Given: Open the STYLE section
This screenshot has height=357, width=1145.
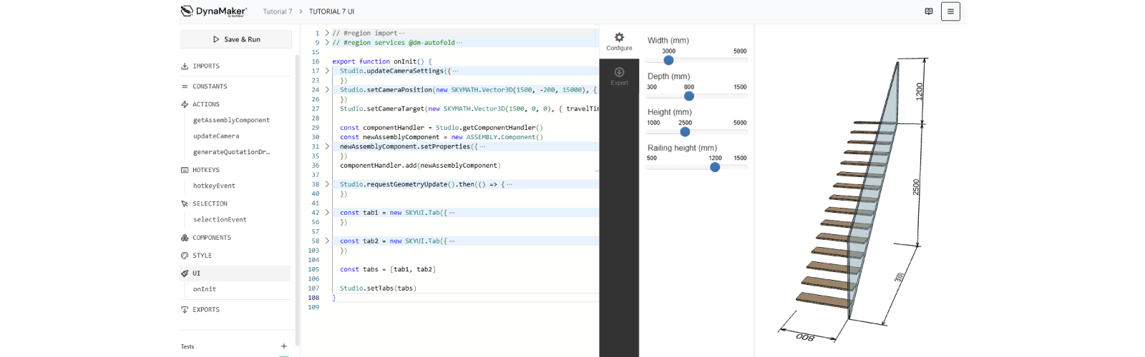Looking at the screenshot, I should click(x=202, y=256).
